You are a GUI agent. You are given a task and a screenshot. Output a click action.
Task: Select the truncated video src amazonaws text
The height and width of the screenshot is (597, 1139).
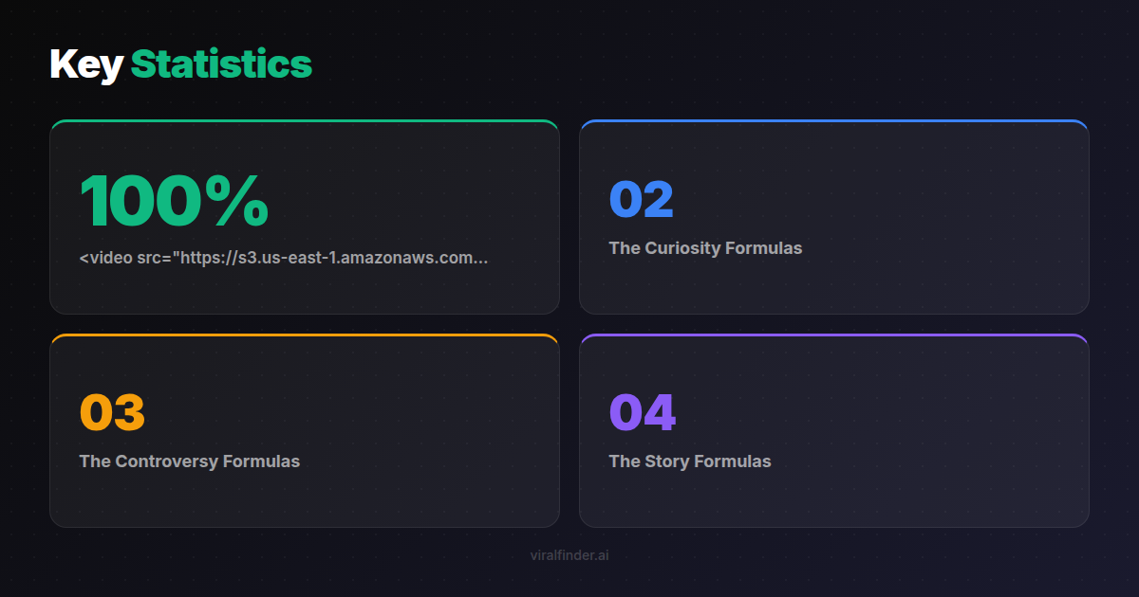click(284, 258)
